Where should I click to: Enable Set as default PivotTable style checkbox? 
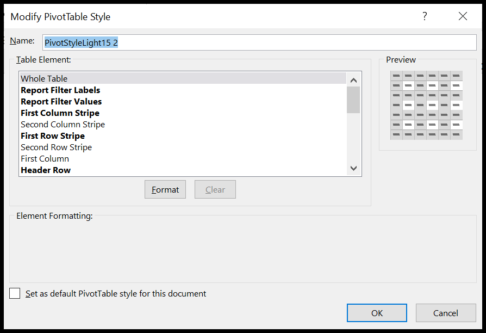[15, 293]
